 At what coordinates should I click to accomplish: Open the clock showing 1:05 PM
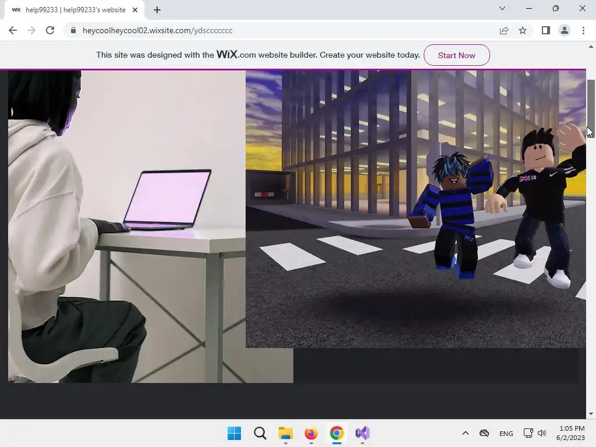[x=570, y=433]
